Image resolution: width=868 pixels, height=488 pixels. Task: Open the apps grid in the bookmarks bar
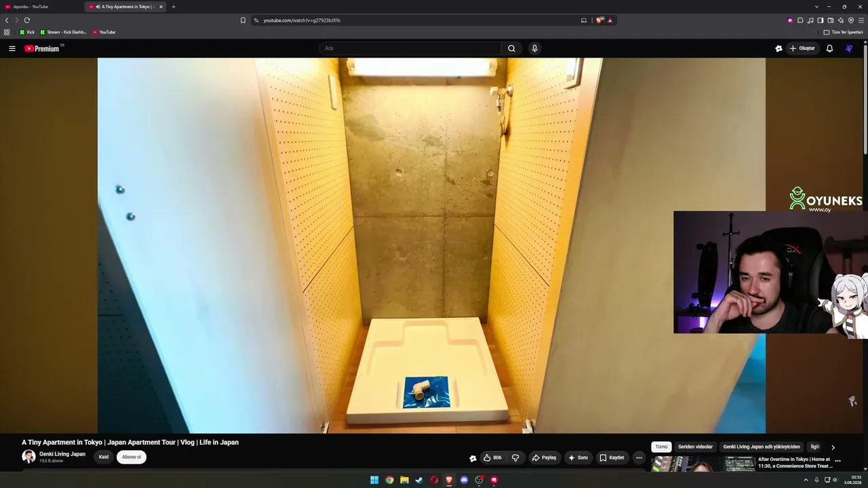7,32
